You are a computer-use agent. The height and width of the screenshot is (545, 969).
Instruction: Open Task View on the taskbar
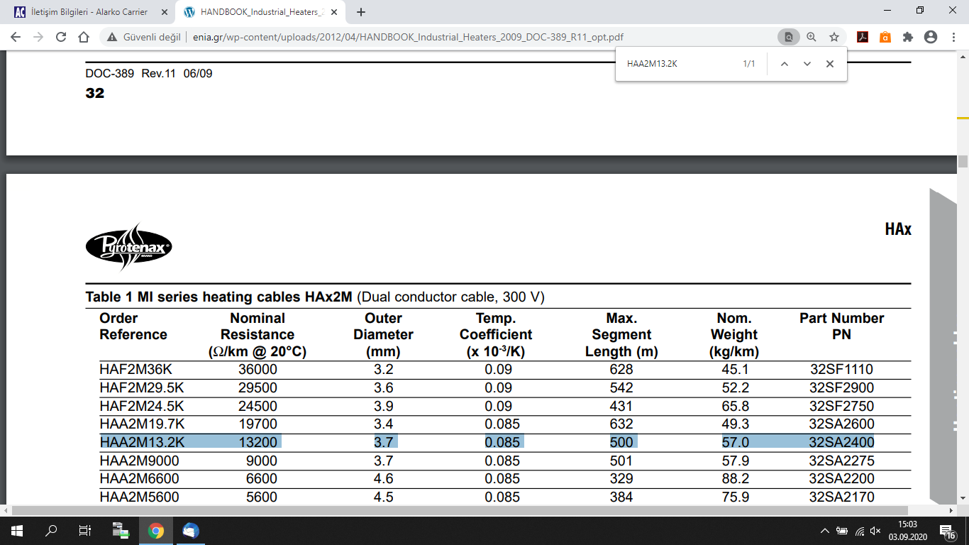pyautogui.click(x=85, y=531)
